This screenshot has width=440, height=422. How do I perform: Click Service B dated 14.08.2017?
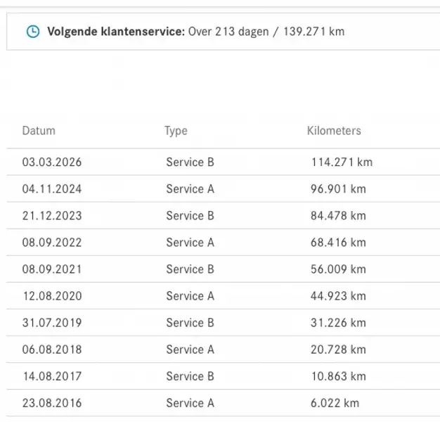[x=190, y=376]
